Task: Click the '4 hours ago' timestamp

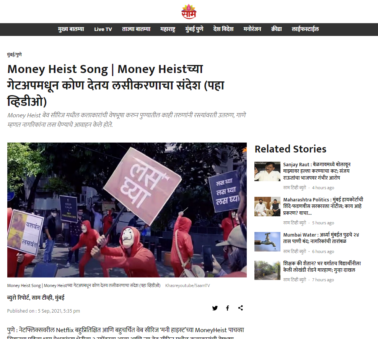Action: pyautogui.click(x=323, y=188)
